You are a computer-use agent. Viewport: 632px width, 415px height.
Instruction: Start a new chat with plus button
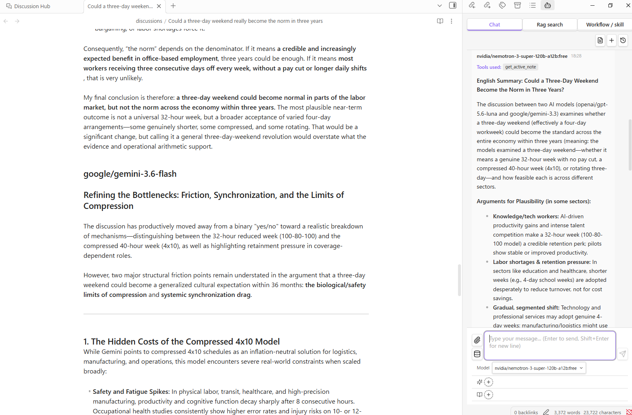coord(612,40)
